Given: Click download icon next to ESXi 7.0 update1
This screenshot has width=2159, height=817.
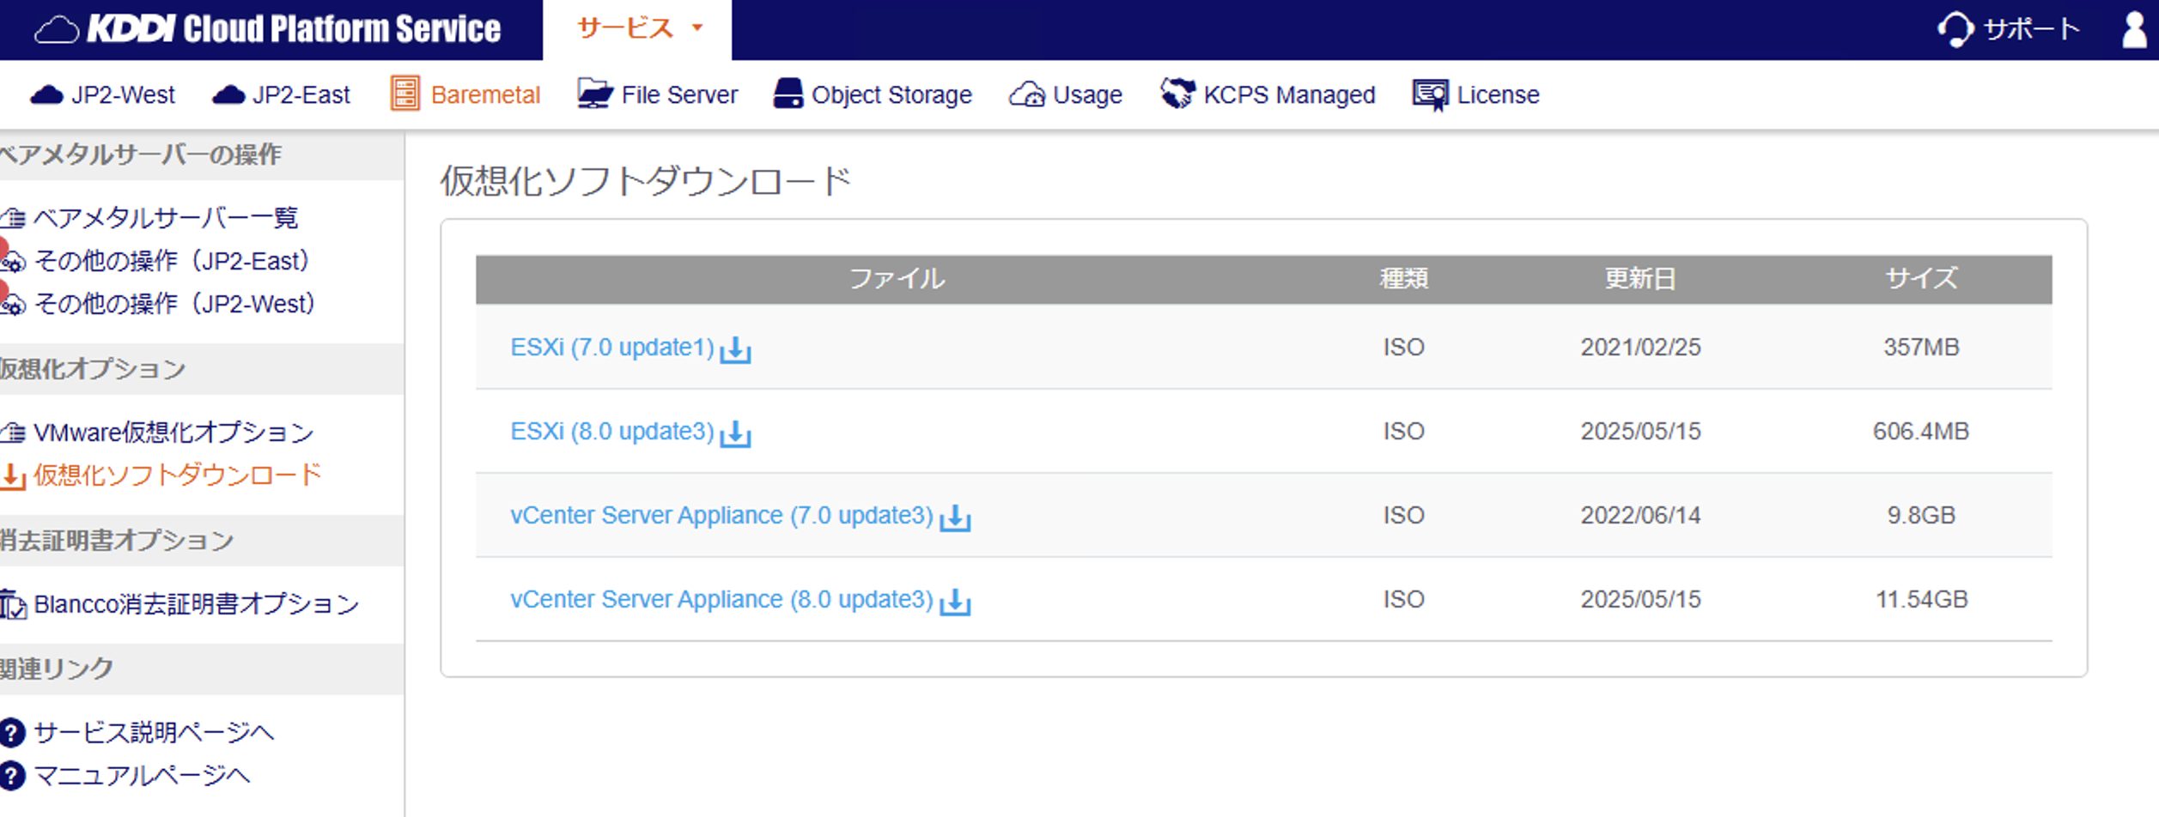Looking at the screenshot, I should [x=735, y=349].
